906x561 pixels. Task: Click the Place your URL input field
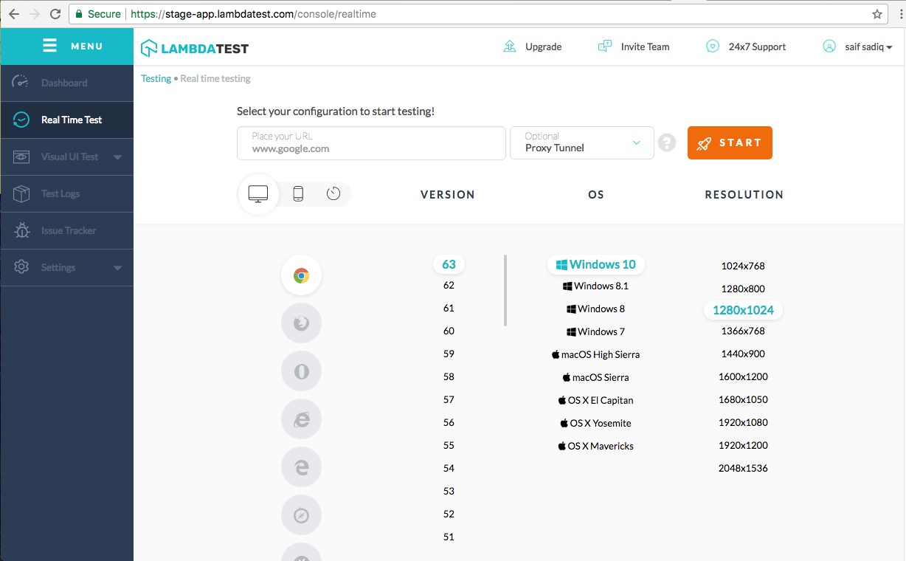[371, 143]
